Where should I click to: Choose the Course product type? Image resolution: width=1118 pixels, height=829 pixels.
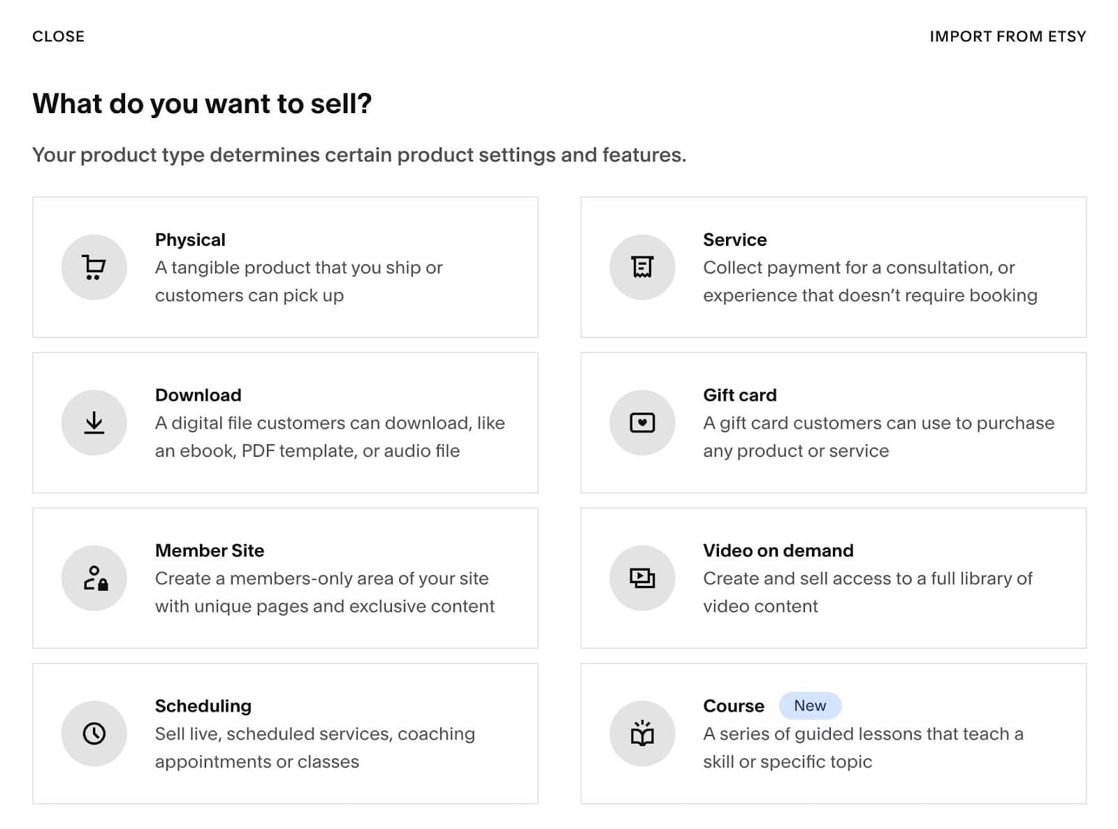pos(833,733)
